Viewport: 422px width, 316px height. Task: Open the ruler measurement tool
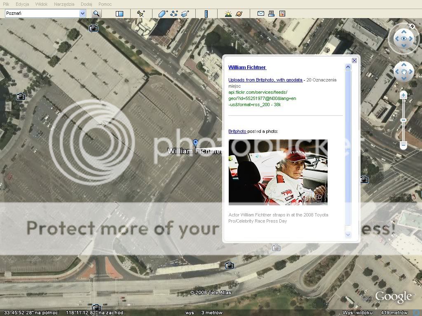(x=206, y=14)
